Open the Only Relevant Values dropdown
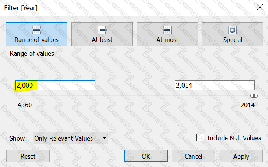The height and width of the screenshot is (167, 268). (x=70, y=138)
